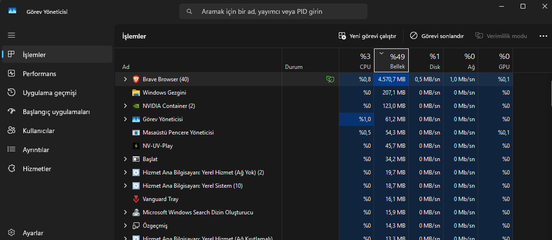Sort processes by CPU column header
This screenshot has width=552, height=240.
pyautogui.click(x=356, y=60)
